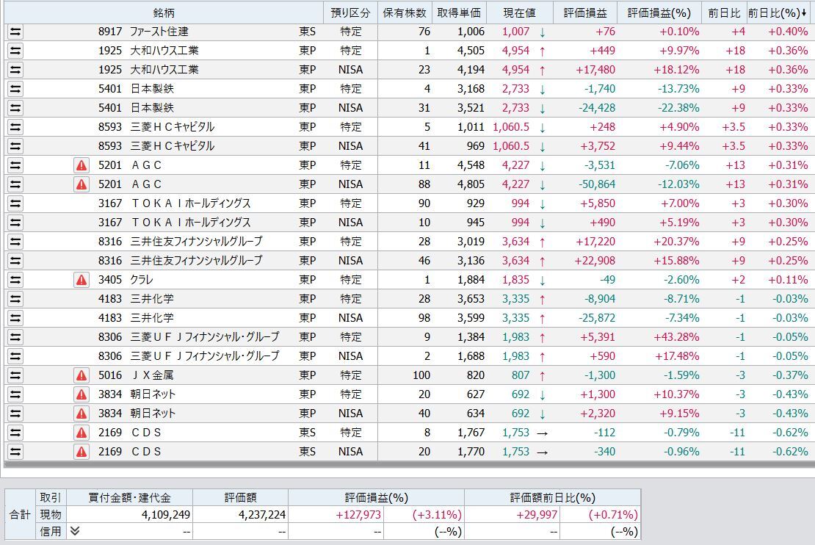
Task: Click warning icon on 朝日ネット NISA row
Action: point(81,414)
